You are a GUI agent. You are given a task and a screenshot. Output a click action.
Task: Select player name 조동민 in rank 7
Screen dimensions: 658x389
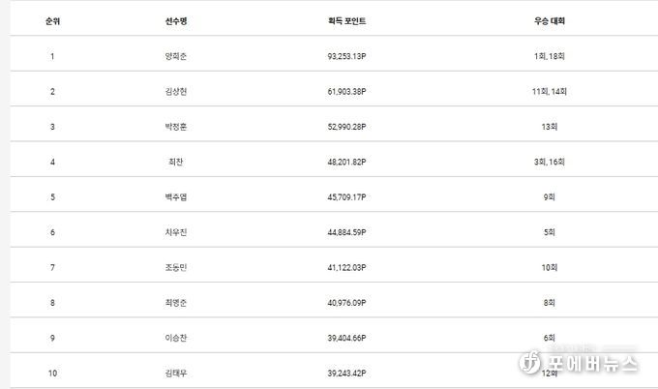tap(176, 268)
